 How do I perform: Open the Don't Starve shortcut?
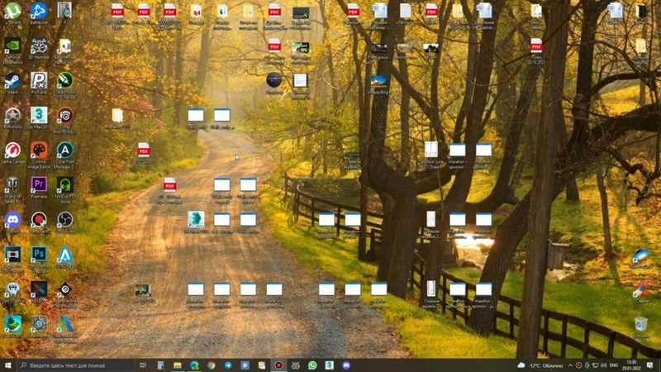pos(12,292)
